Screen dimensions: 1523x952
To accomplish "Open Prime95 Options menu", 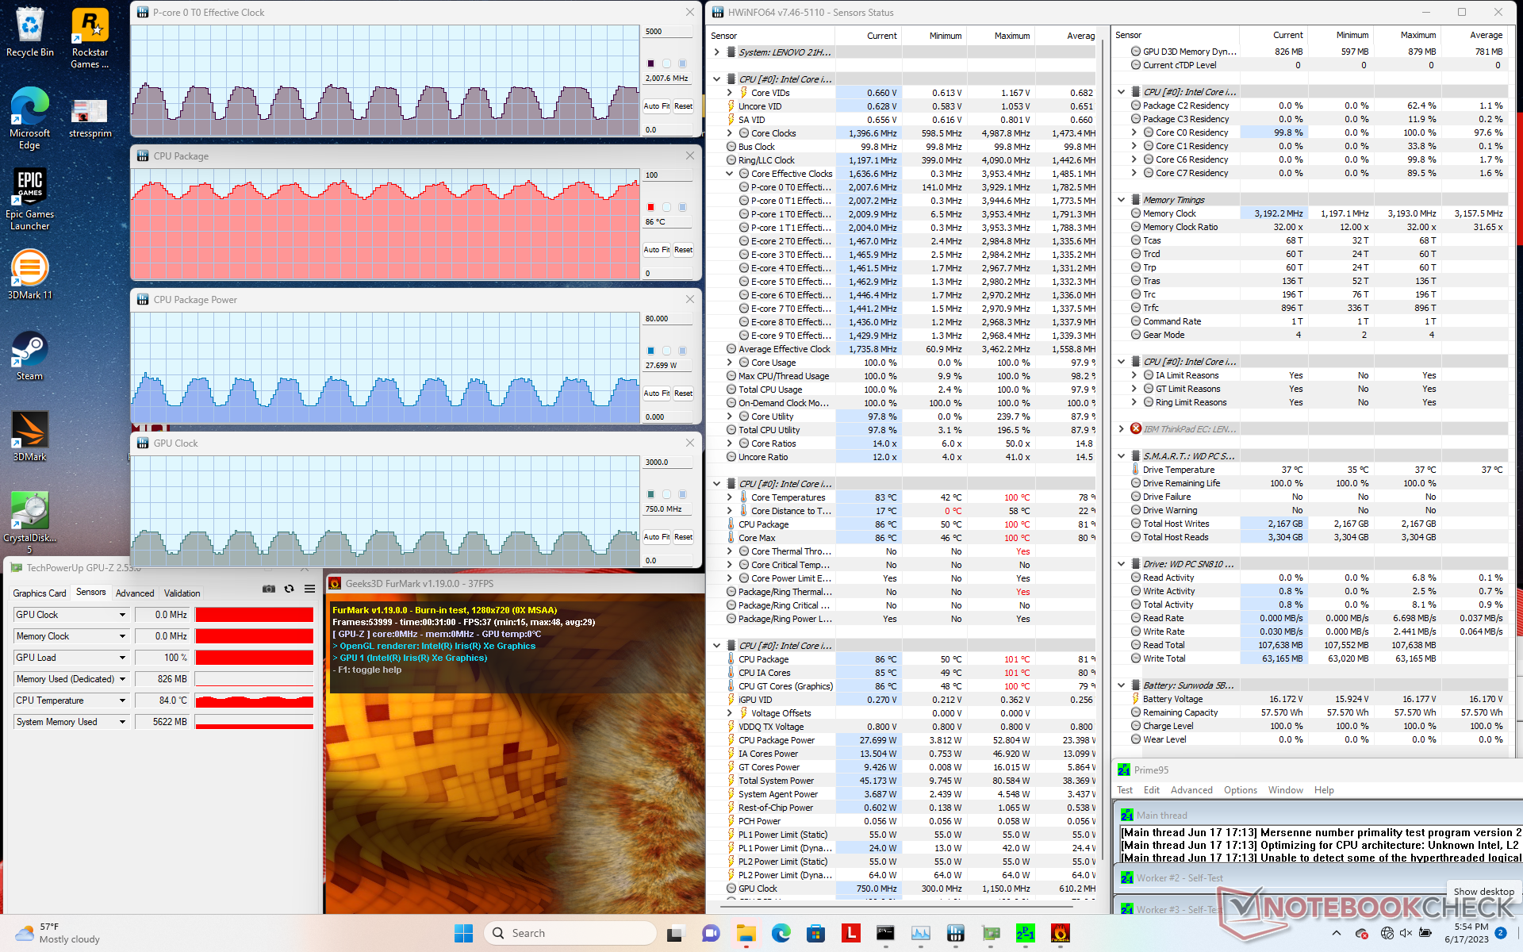I will point(1241,790).
